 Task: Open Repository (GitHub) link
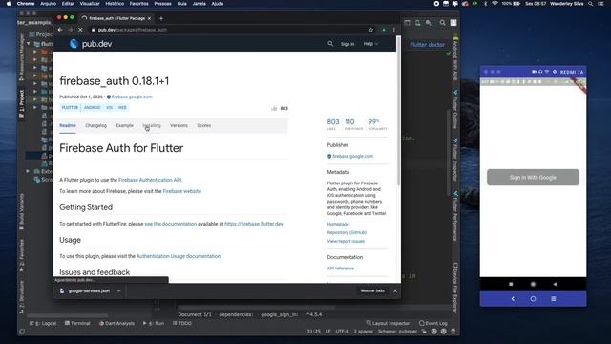(x=347, y=232)
